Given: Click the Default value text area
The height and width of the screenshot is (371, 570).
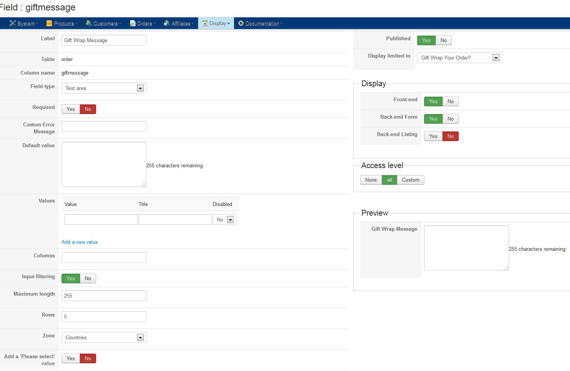Looking at the screenshot, I should coord(104,165).
